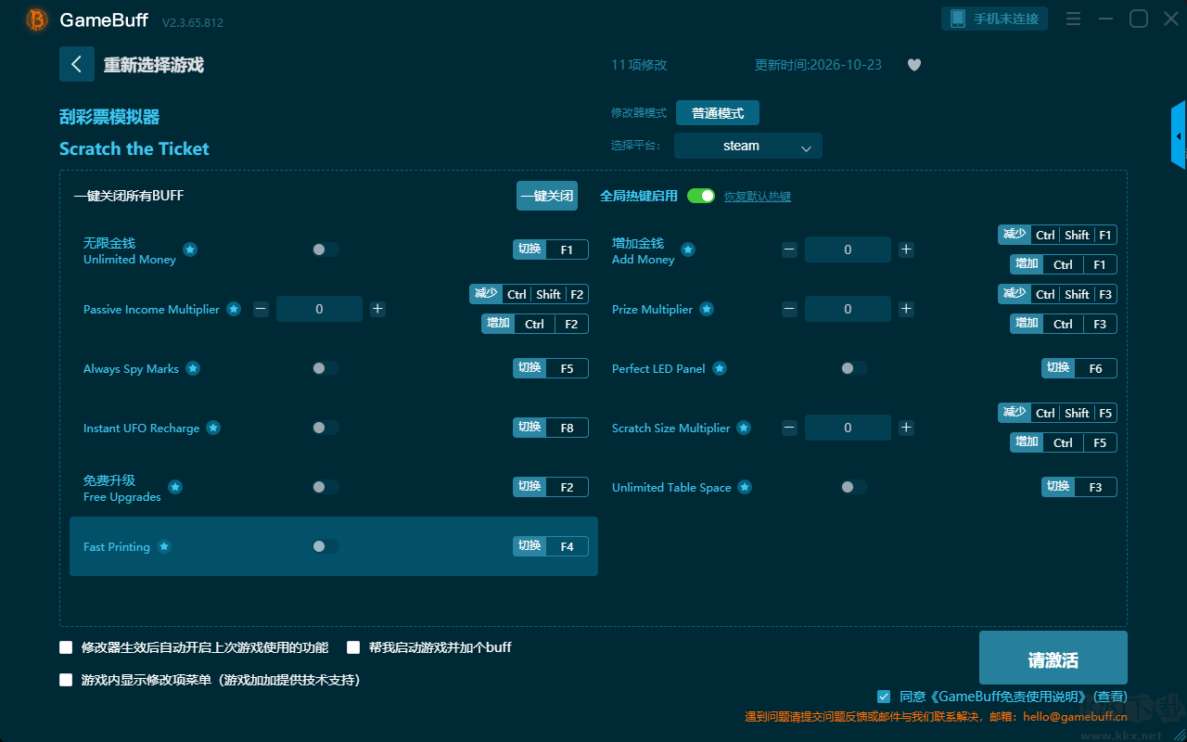Toggle Fast Printing switch
The image size is (1187, 742).
pos(325,546)
